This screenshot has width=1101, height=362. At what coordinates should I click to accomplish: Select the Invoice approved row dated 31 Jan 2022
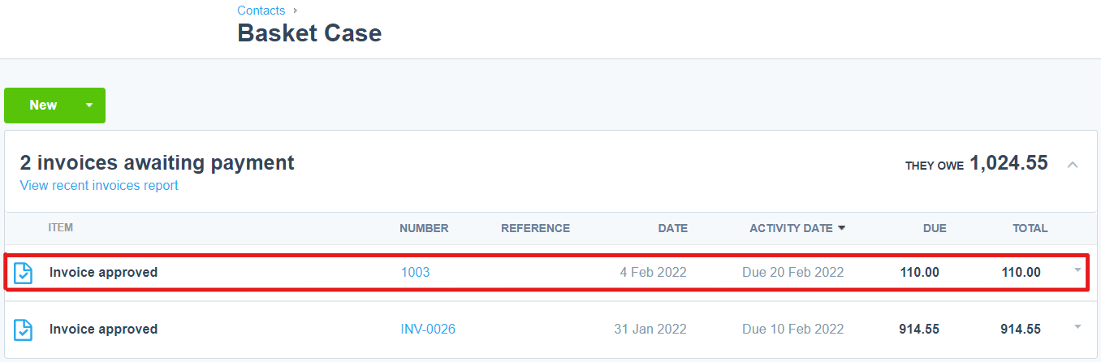550,330
